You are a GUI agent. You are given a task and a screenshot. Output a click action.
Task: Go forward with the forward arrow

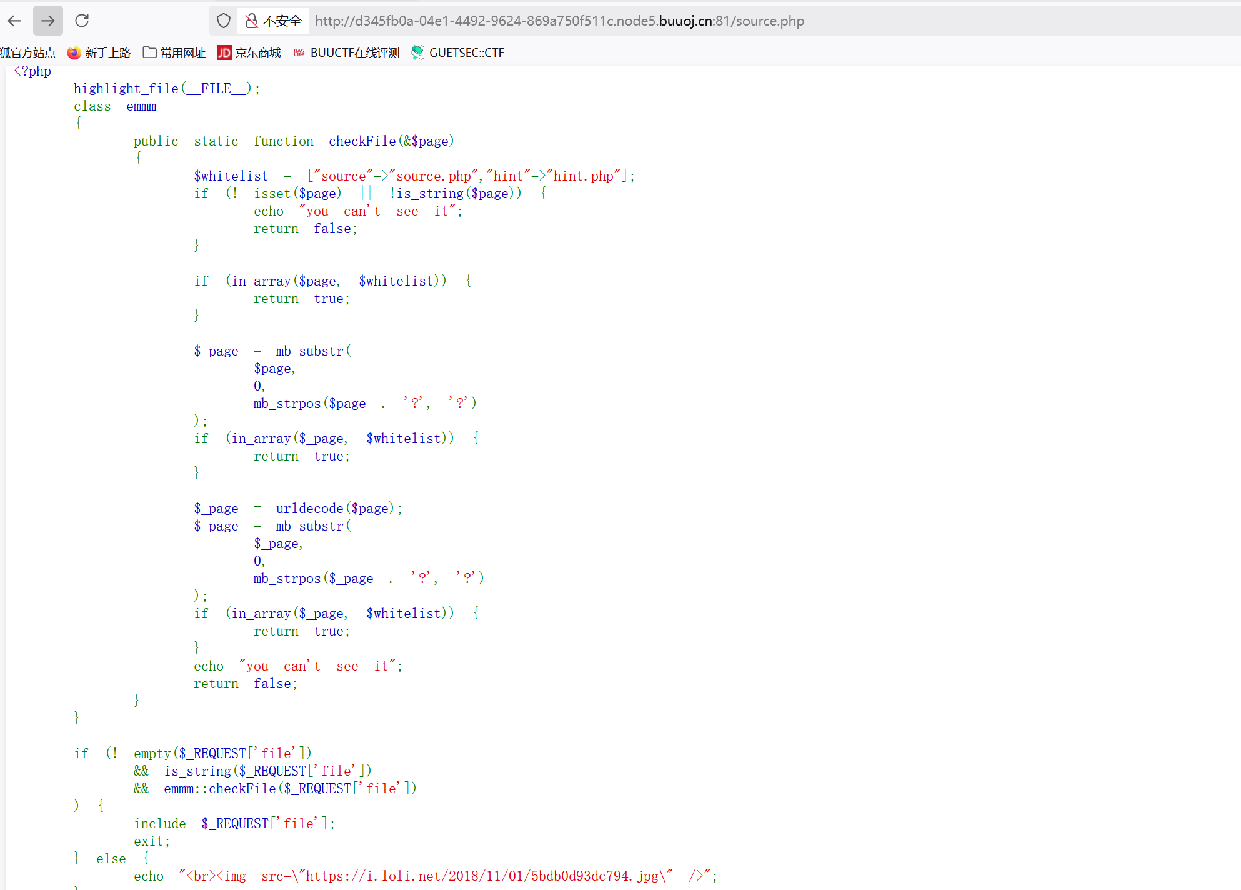point(48,21)
